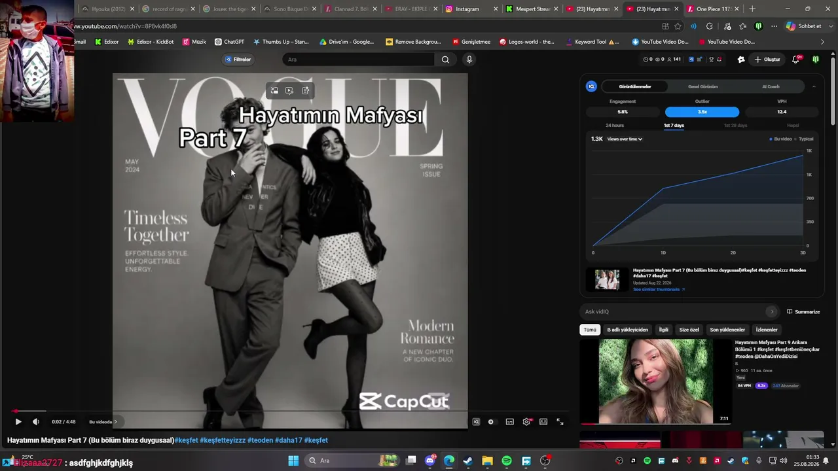This screenshot has height=471, width=838.
Task: Switch to theater mode in the player
Action: tap(543, 422)
